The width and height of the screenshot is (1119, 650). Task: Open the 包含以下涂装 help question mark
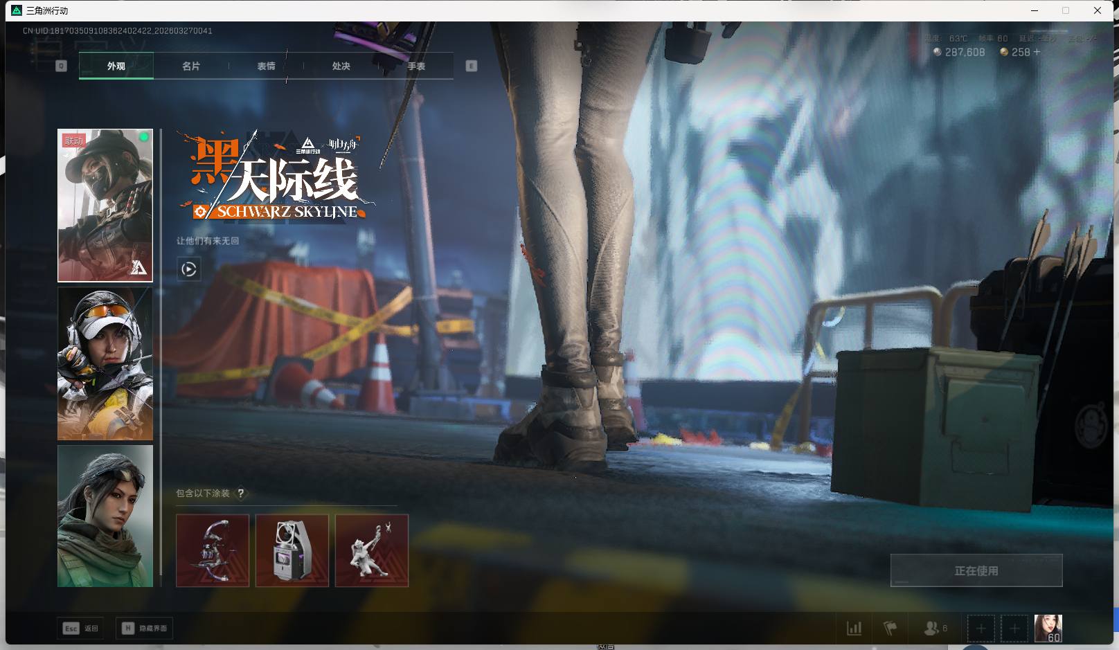(x=240, y=494)
